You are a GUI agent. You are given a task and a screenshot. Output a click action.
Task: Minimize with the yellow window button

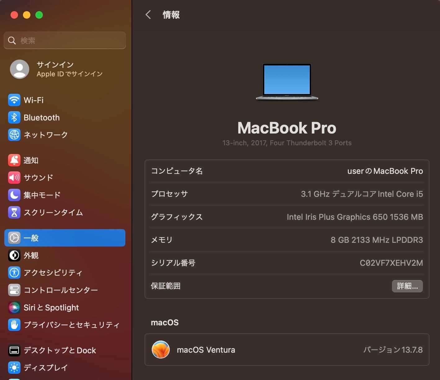[27, 15]
